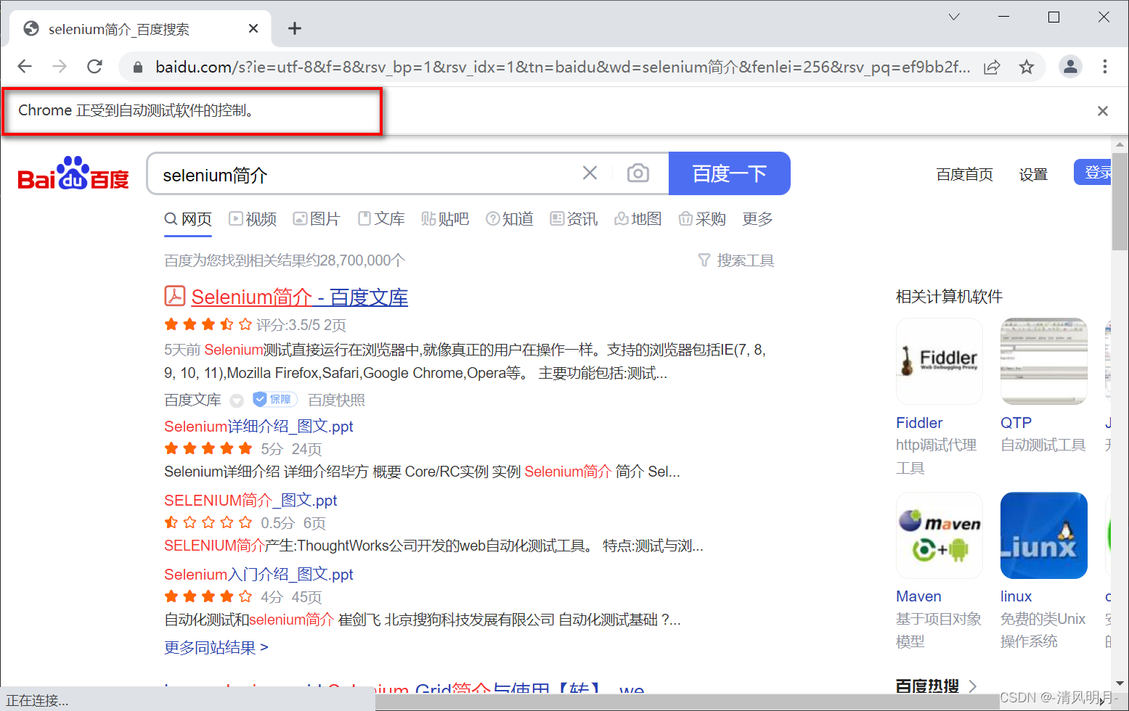Image resolution: width=1129 pixels, height=711 pixels.
Task: Open the 设置 menu
Action: pos(1033,175)
